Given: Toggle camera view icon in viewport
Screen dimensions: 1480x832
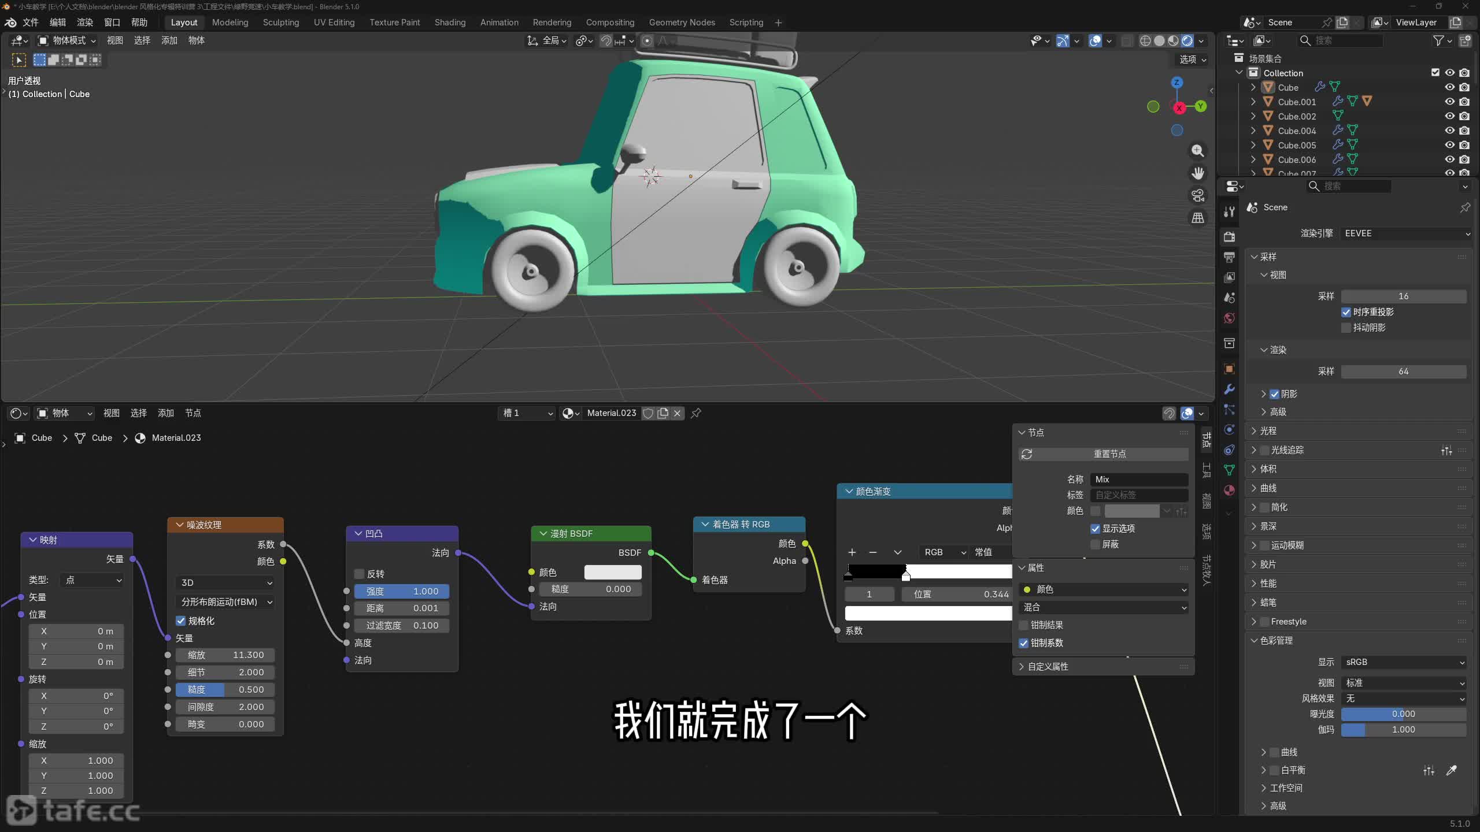Looking at the screenshot, I should pyautogui.click(x=1197, y=195).
